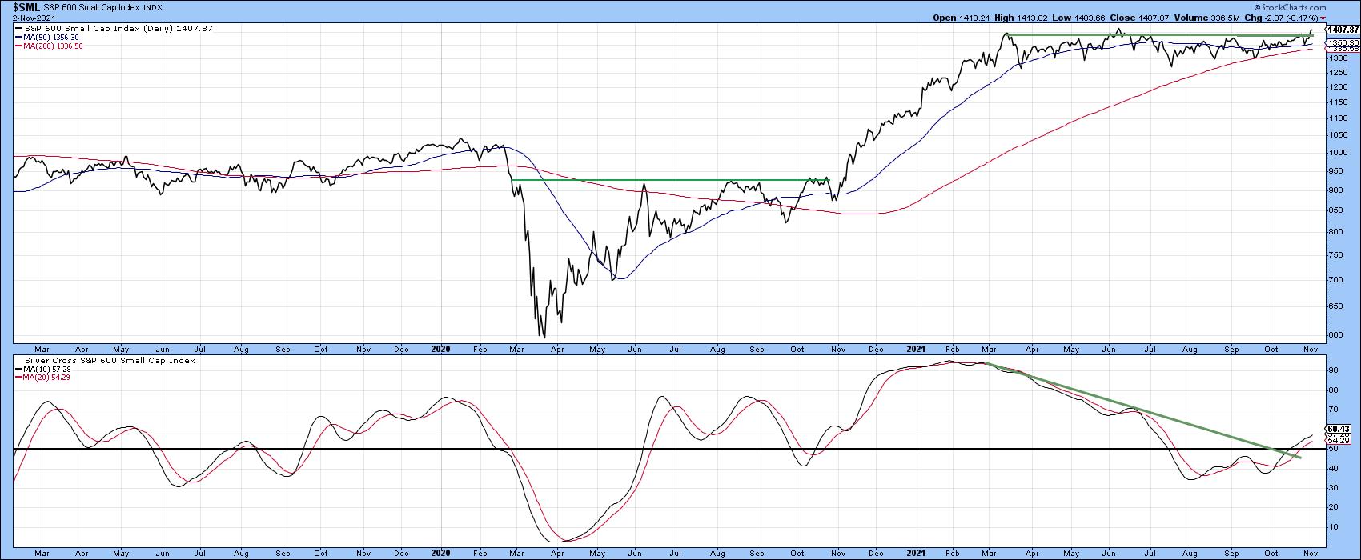
Task: Click the 900 price axis label
Action: pos(1335,190)
